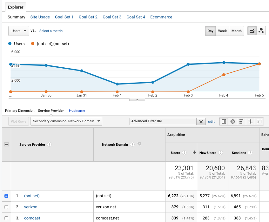This screenshot has height=222, width=269.
Task: Show the graph by Week
Action: (x=222, y=31)
